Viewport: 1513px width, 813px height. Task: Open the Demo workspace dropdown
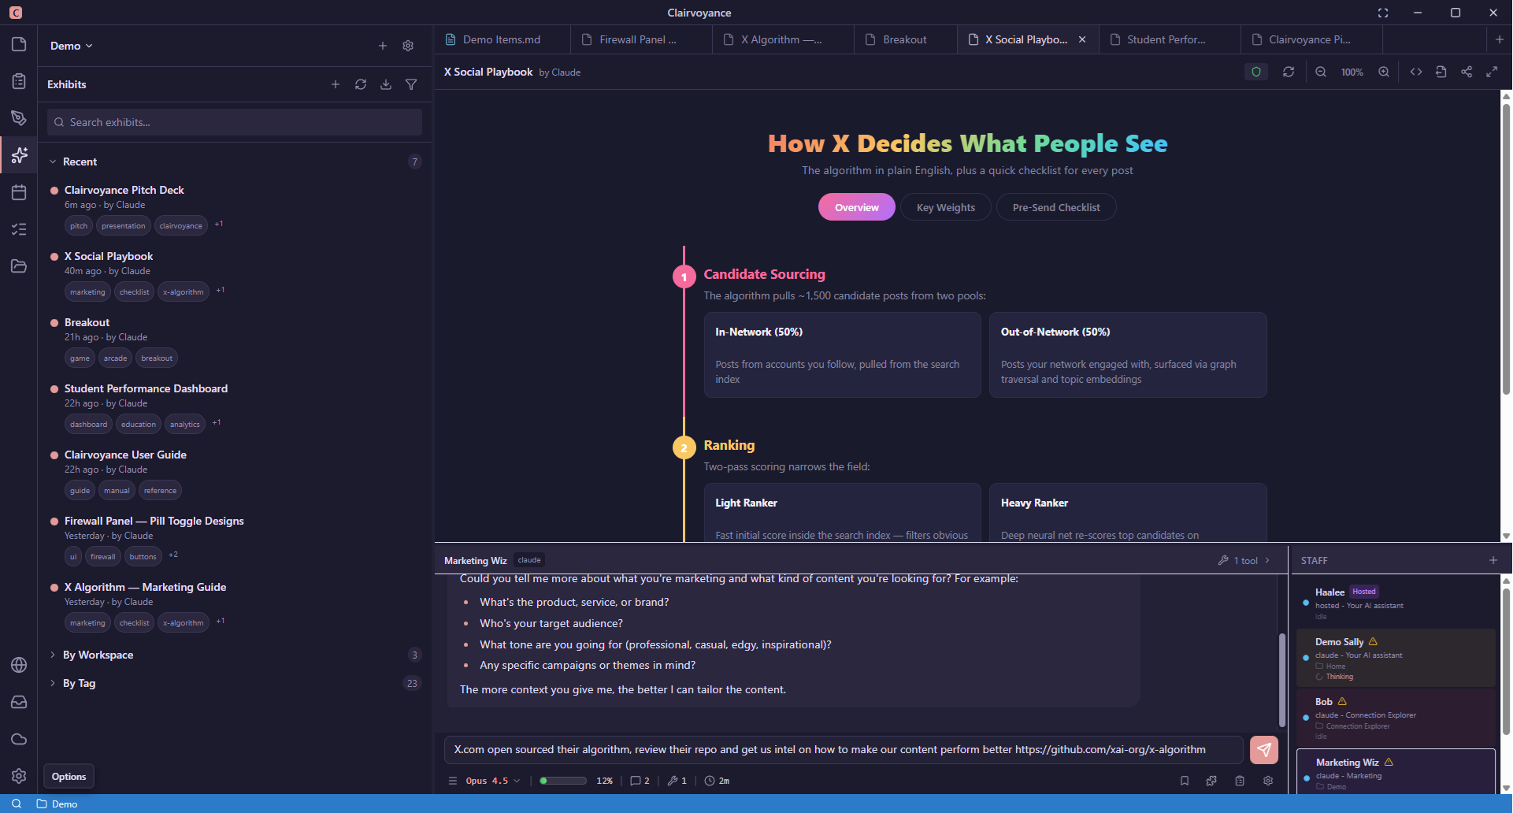click(71, 46)
